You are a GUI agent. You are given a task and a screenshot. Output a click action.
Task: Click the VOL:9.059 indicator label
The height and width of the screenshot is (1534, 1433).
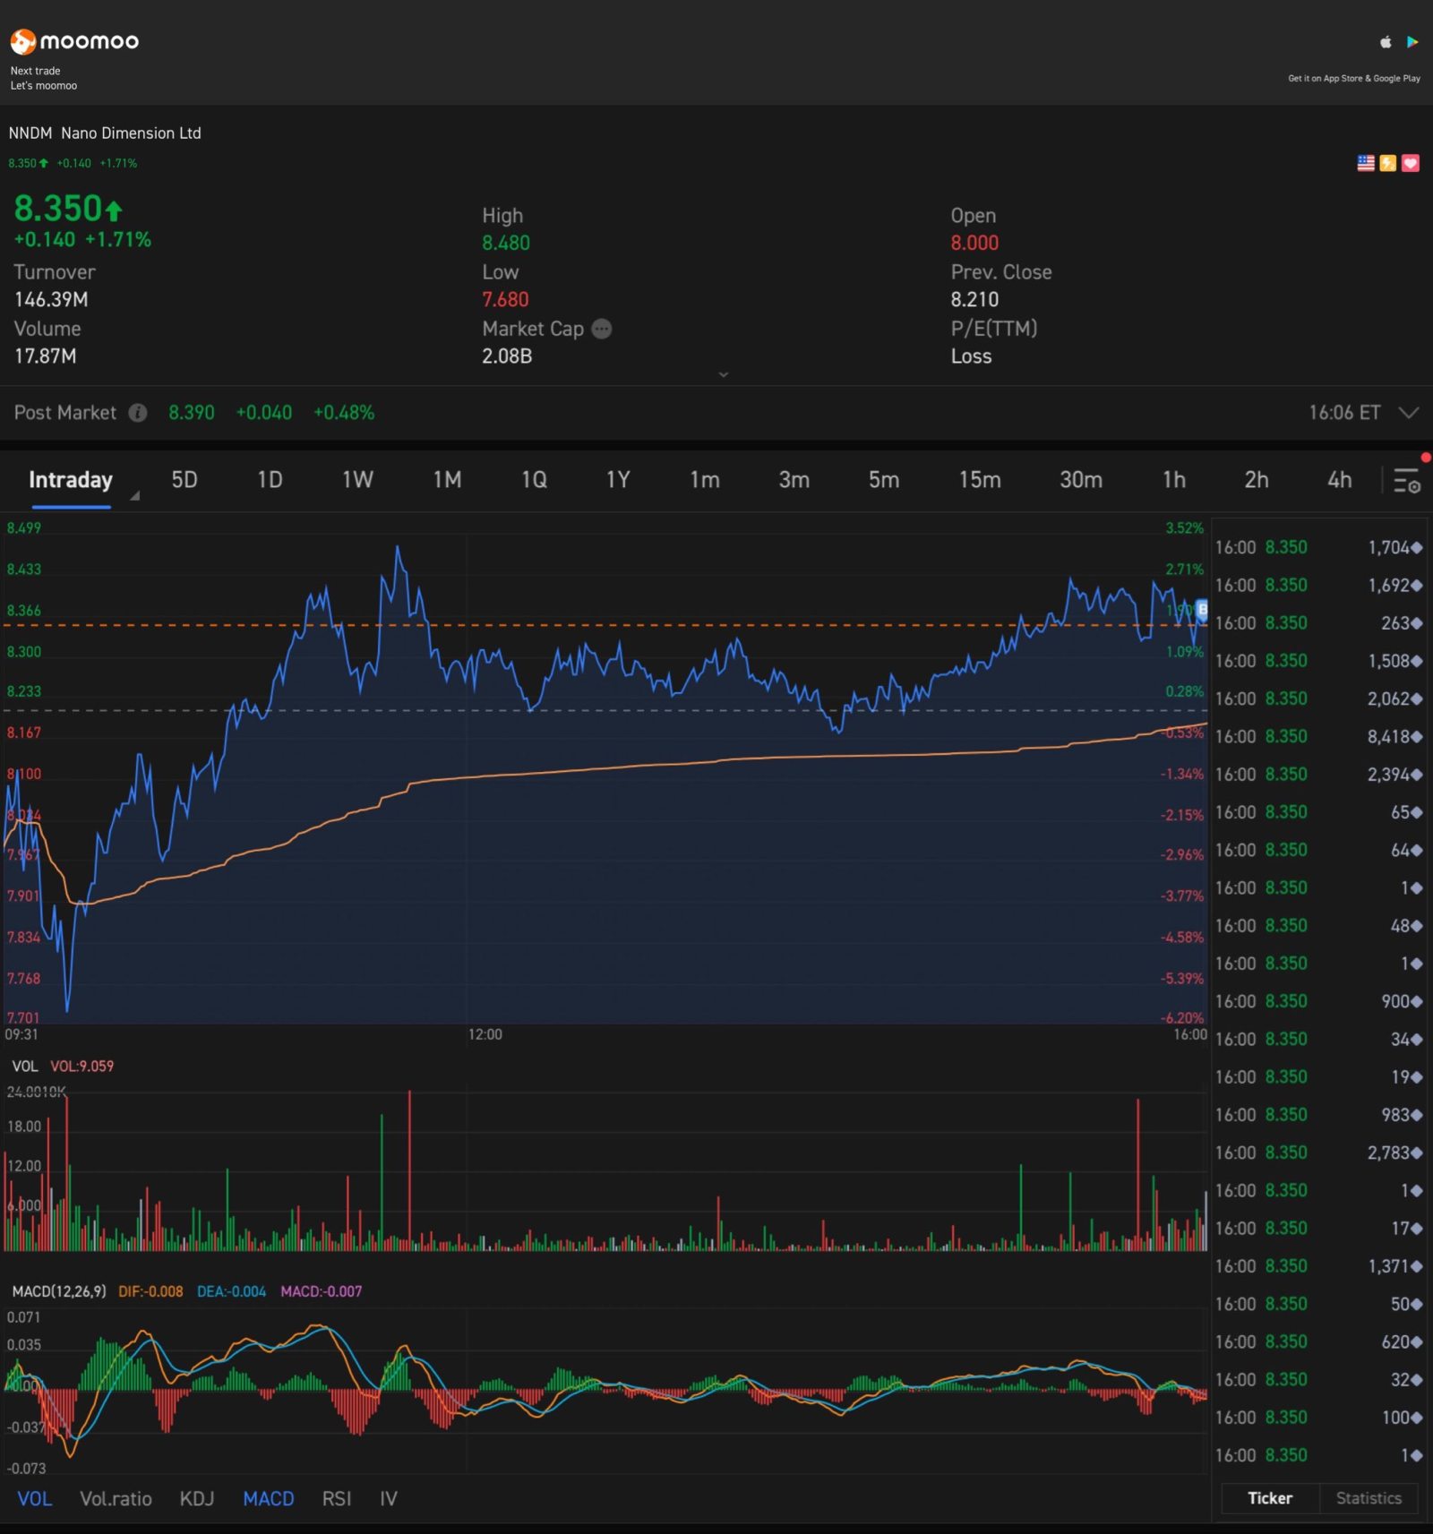point(82,1067)
